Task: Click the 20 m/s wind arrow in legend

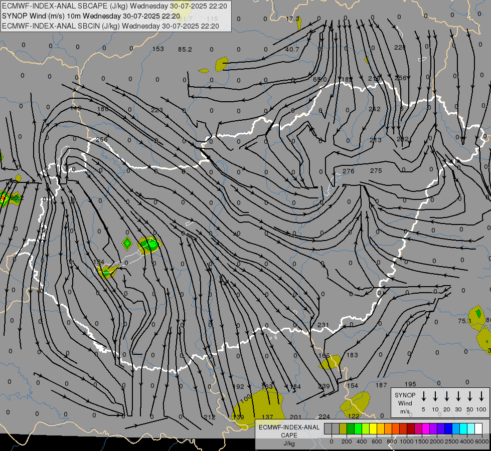Action: 447,396
